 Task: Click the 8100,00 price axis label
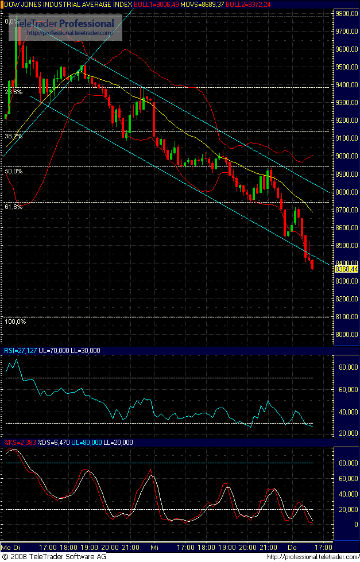(x=347, y=317)
